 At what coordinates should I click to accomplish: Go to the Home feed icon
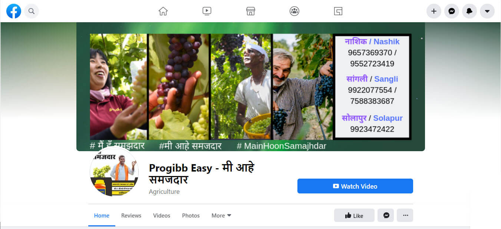coord(163,11)
